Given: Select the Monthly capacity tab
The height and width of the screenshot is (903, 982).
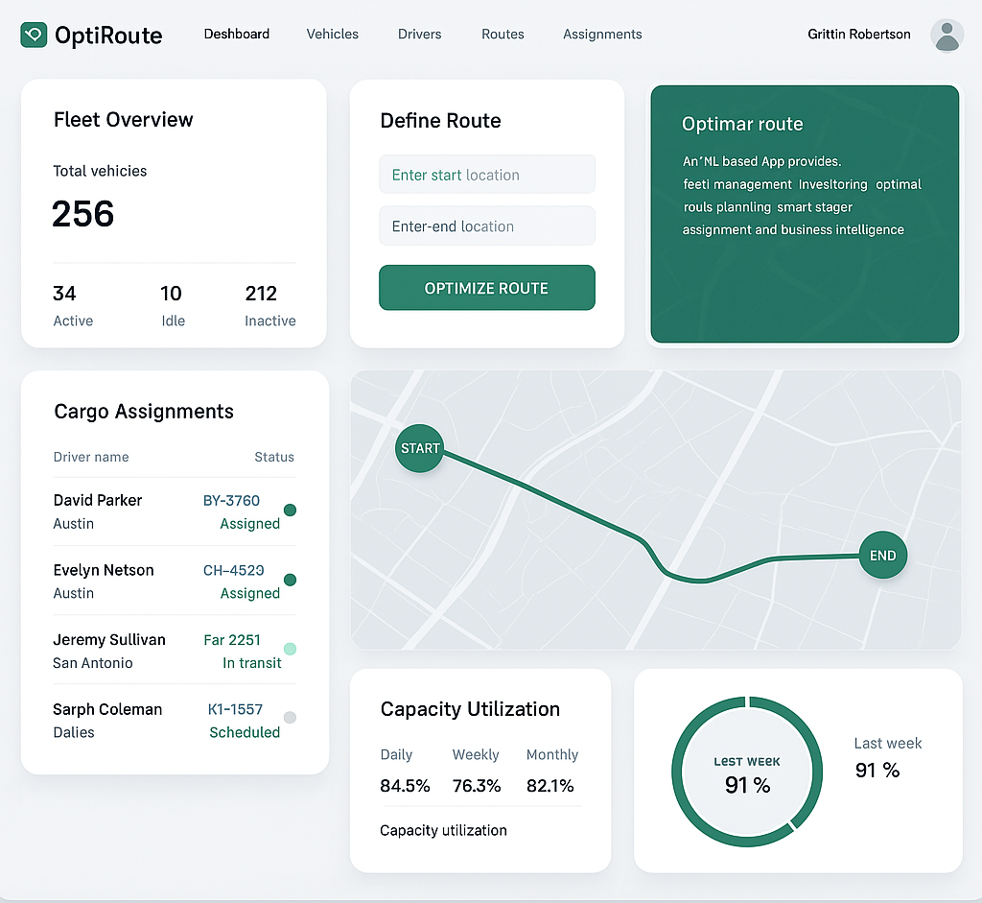Looking at the screenshot, I should click(551, 755).
